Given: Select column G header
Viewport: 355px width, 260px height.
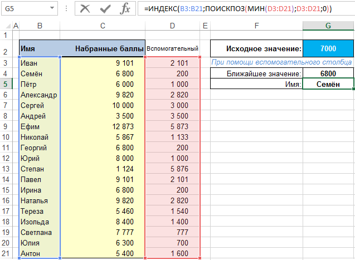Looking at the screenshot, I should 328,26.
